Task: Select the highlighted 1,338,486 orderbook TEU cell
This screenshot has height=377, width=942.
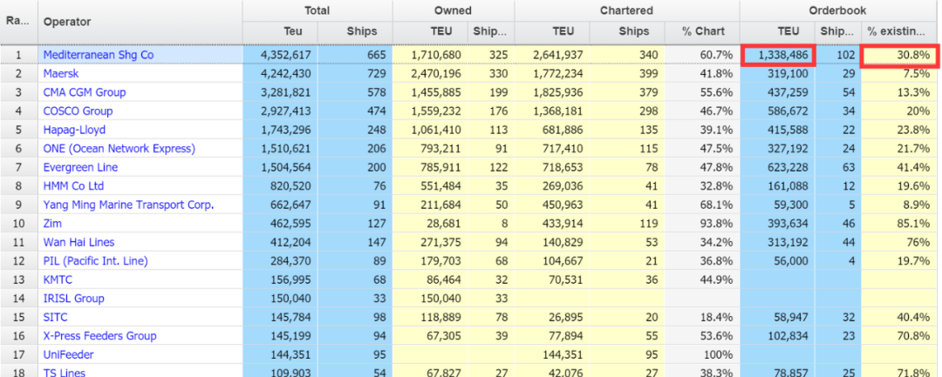Action: tap(777, 55)
